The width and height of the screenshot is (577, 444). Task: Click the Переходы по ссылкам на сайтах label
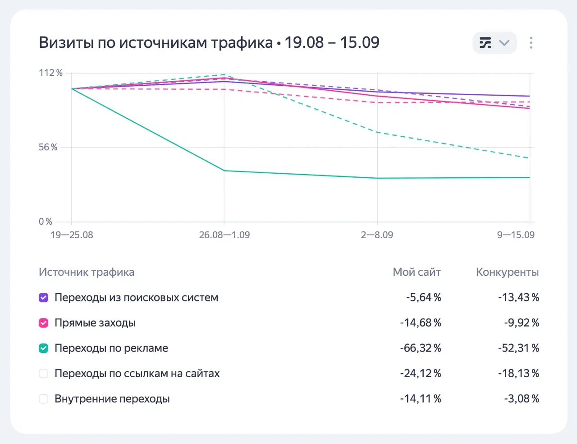[x=137, y=374]
